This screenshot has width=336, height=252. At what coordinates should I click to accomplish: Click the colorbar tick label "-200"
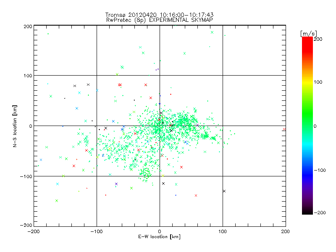coord(320,213)
